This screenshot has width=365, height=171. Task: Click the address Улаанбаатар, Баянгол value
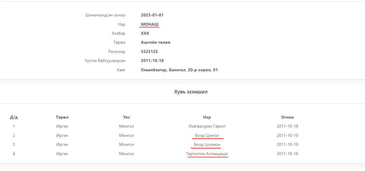click(x=179, y=70)
